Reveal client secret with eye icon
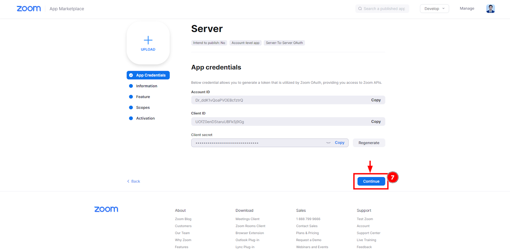 pos(328,143)
